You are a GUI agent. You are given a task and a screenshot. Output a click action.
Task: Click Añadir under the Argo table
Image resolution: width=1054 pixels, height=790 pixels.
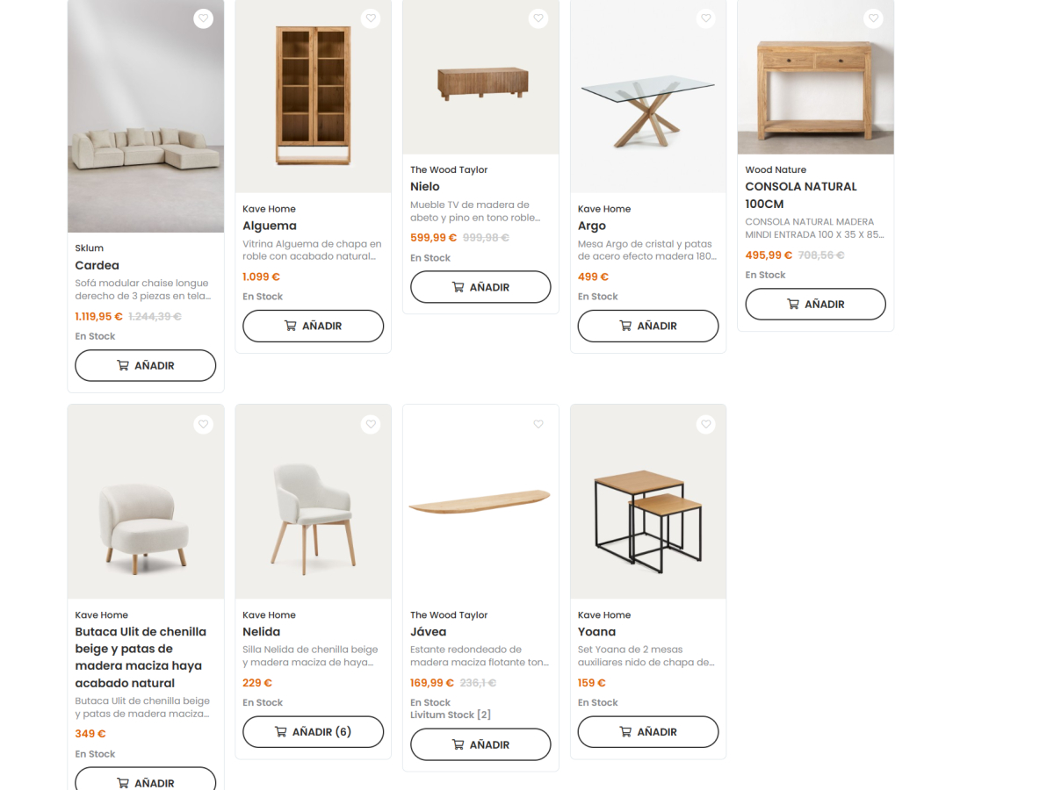pos(648,326)
